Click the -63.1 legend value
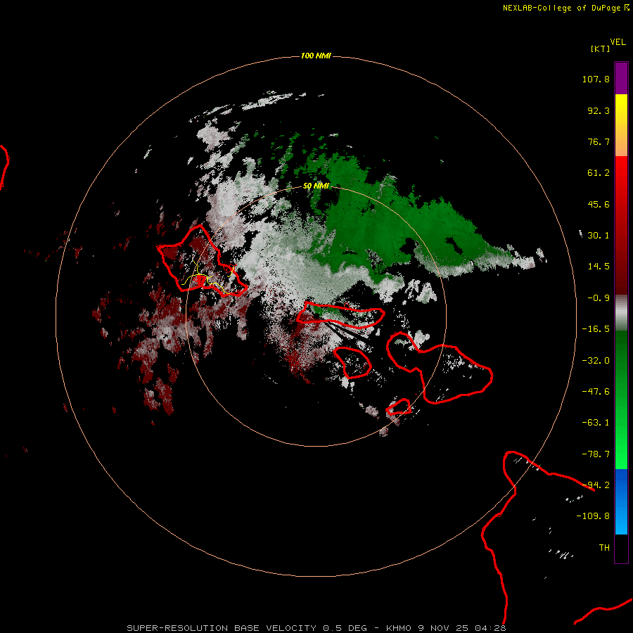The width and height of the screenshot is (633, 633). [596, 423]
